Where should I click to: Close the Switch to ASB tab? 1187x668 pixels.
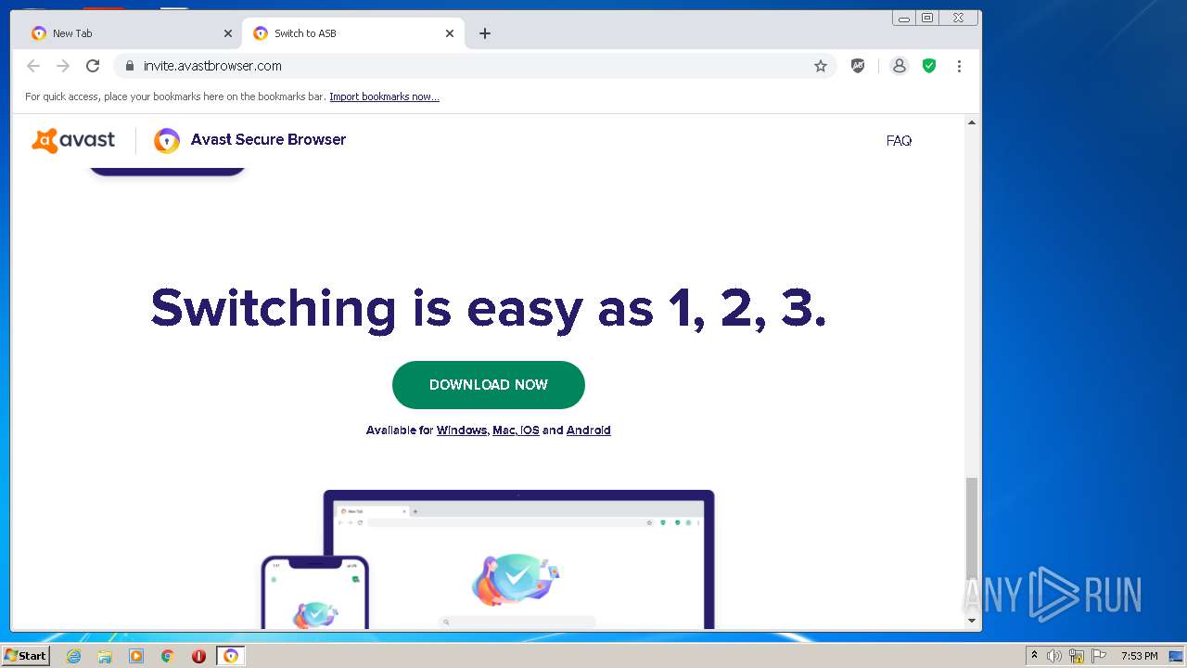(450, 33)
